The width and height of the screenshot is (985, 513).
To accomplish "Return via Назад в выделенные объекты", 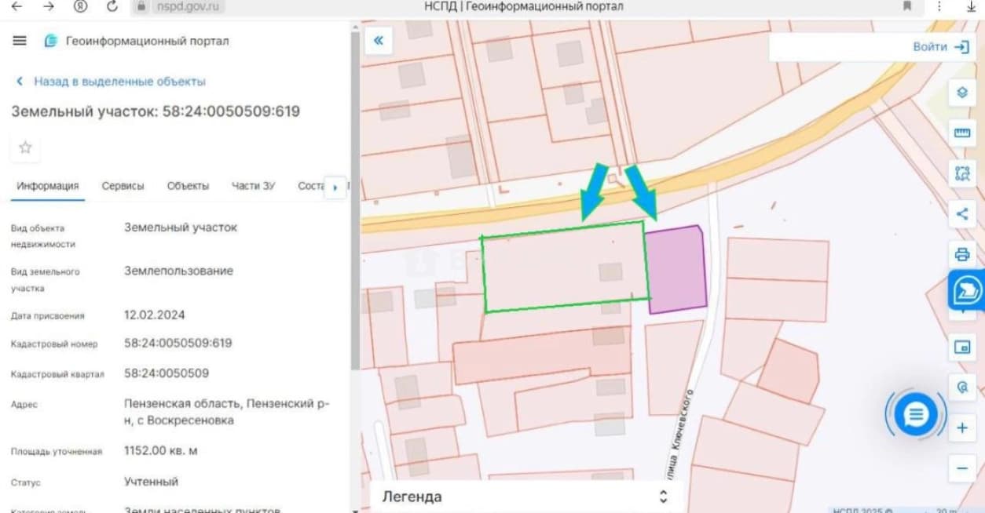I will 111,82.
